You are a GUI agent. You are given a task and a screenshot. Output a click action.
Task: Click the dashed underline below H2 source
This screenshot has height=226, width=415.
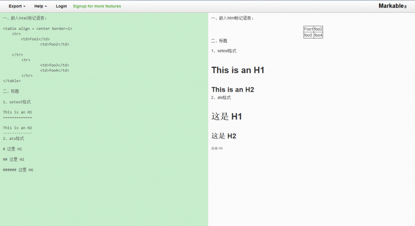(17, 133)
